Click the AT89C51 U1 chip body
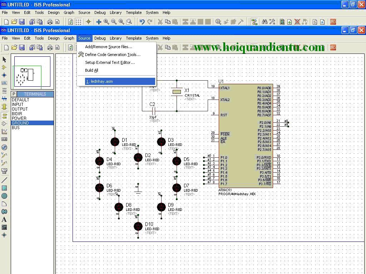 tap(246, 136)
